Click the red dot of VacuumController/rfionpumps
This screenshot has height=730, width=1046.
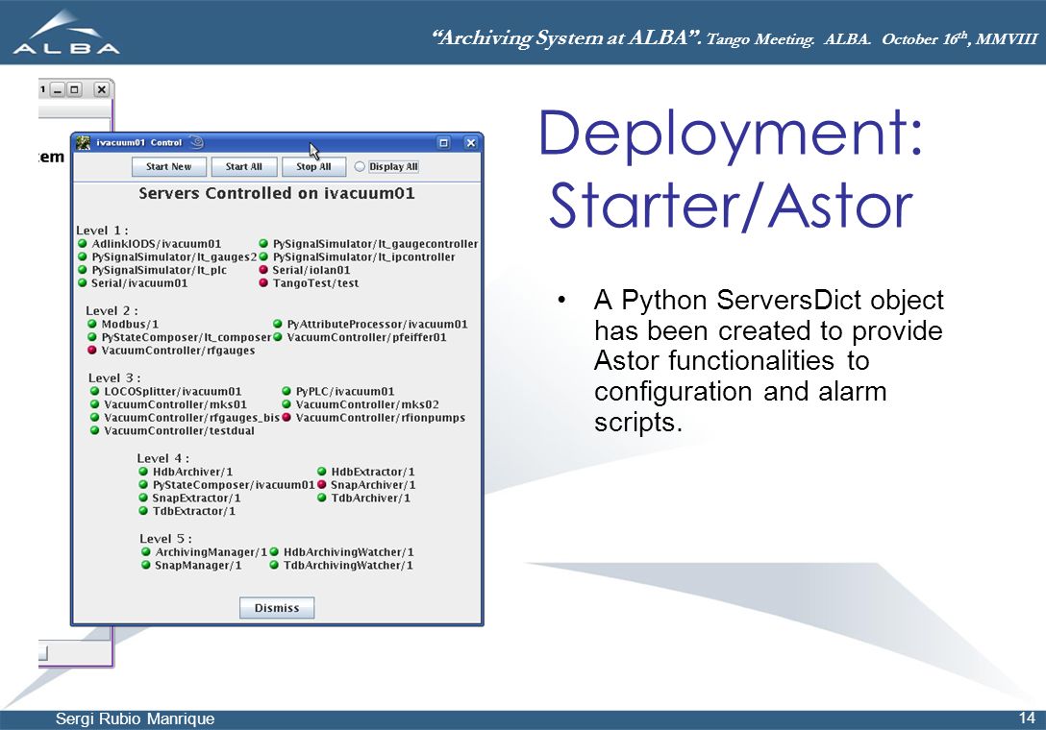tap(286, 417)
